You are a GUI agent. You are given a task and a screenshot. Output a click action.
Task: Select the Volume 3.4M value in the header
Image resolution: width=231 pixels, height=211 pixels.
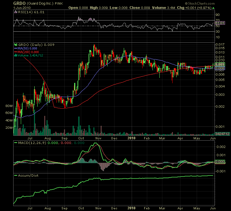[x=164, y=8]
